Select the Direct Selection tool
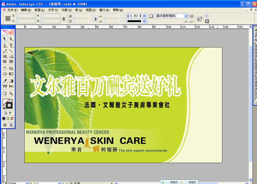This screenshot has height=184, width=257. pyautogui.click(x=11, y=39)
